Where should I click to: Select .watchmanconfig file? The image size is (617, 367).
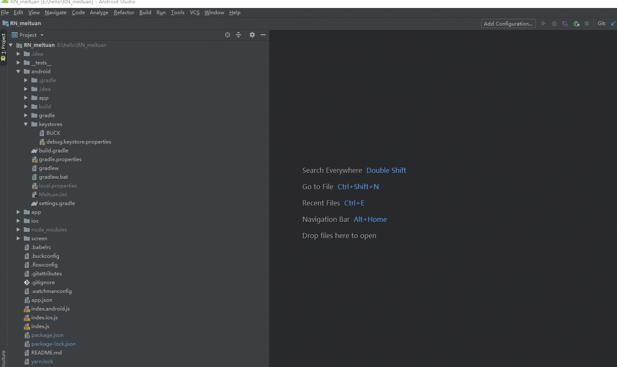click(51, 291)
